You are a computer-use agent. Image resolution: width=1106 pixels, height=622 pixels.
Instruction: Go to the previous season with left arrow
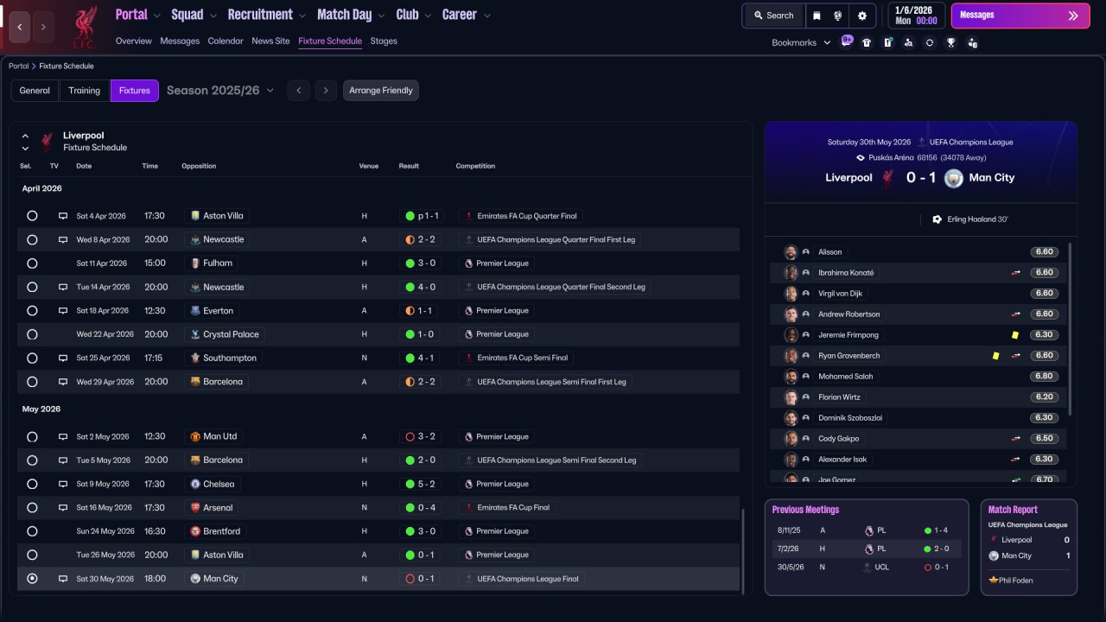(298, 91)
